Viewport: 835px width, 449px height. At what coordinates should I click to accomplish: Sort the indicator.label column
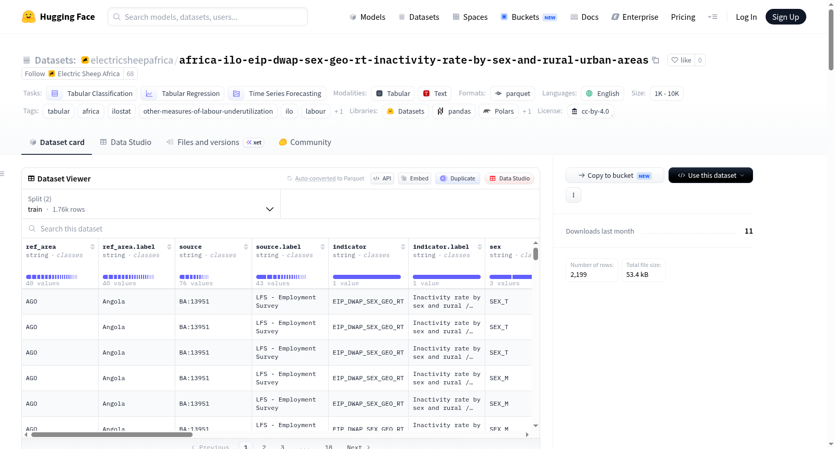pyautogui.click(x=480, y=247)
